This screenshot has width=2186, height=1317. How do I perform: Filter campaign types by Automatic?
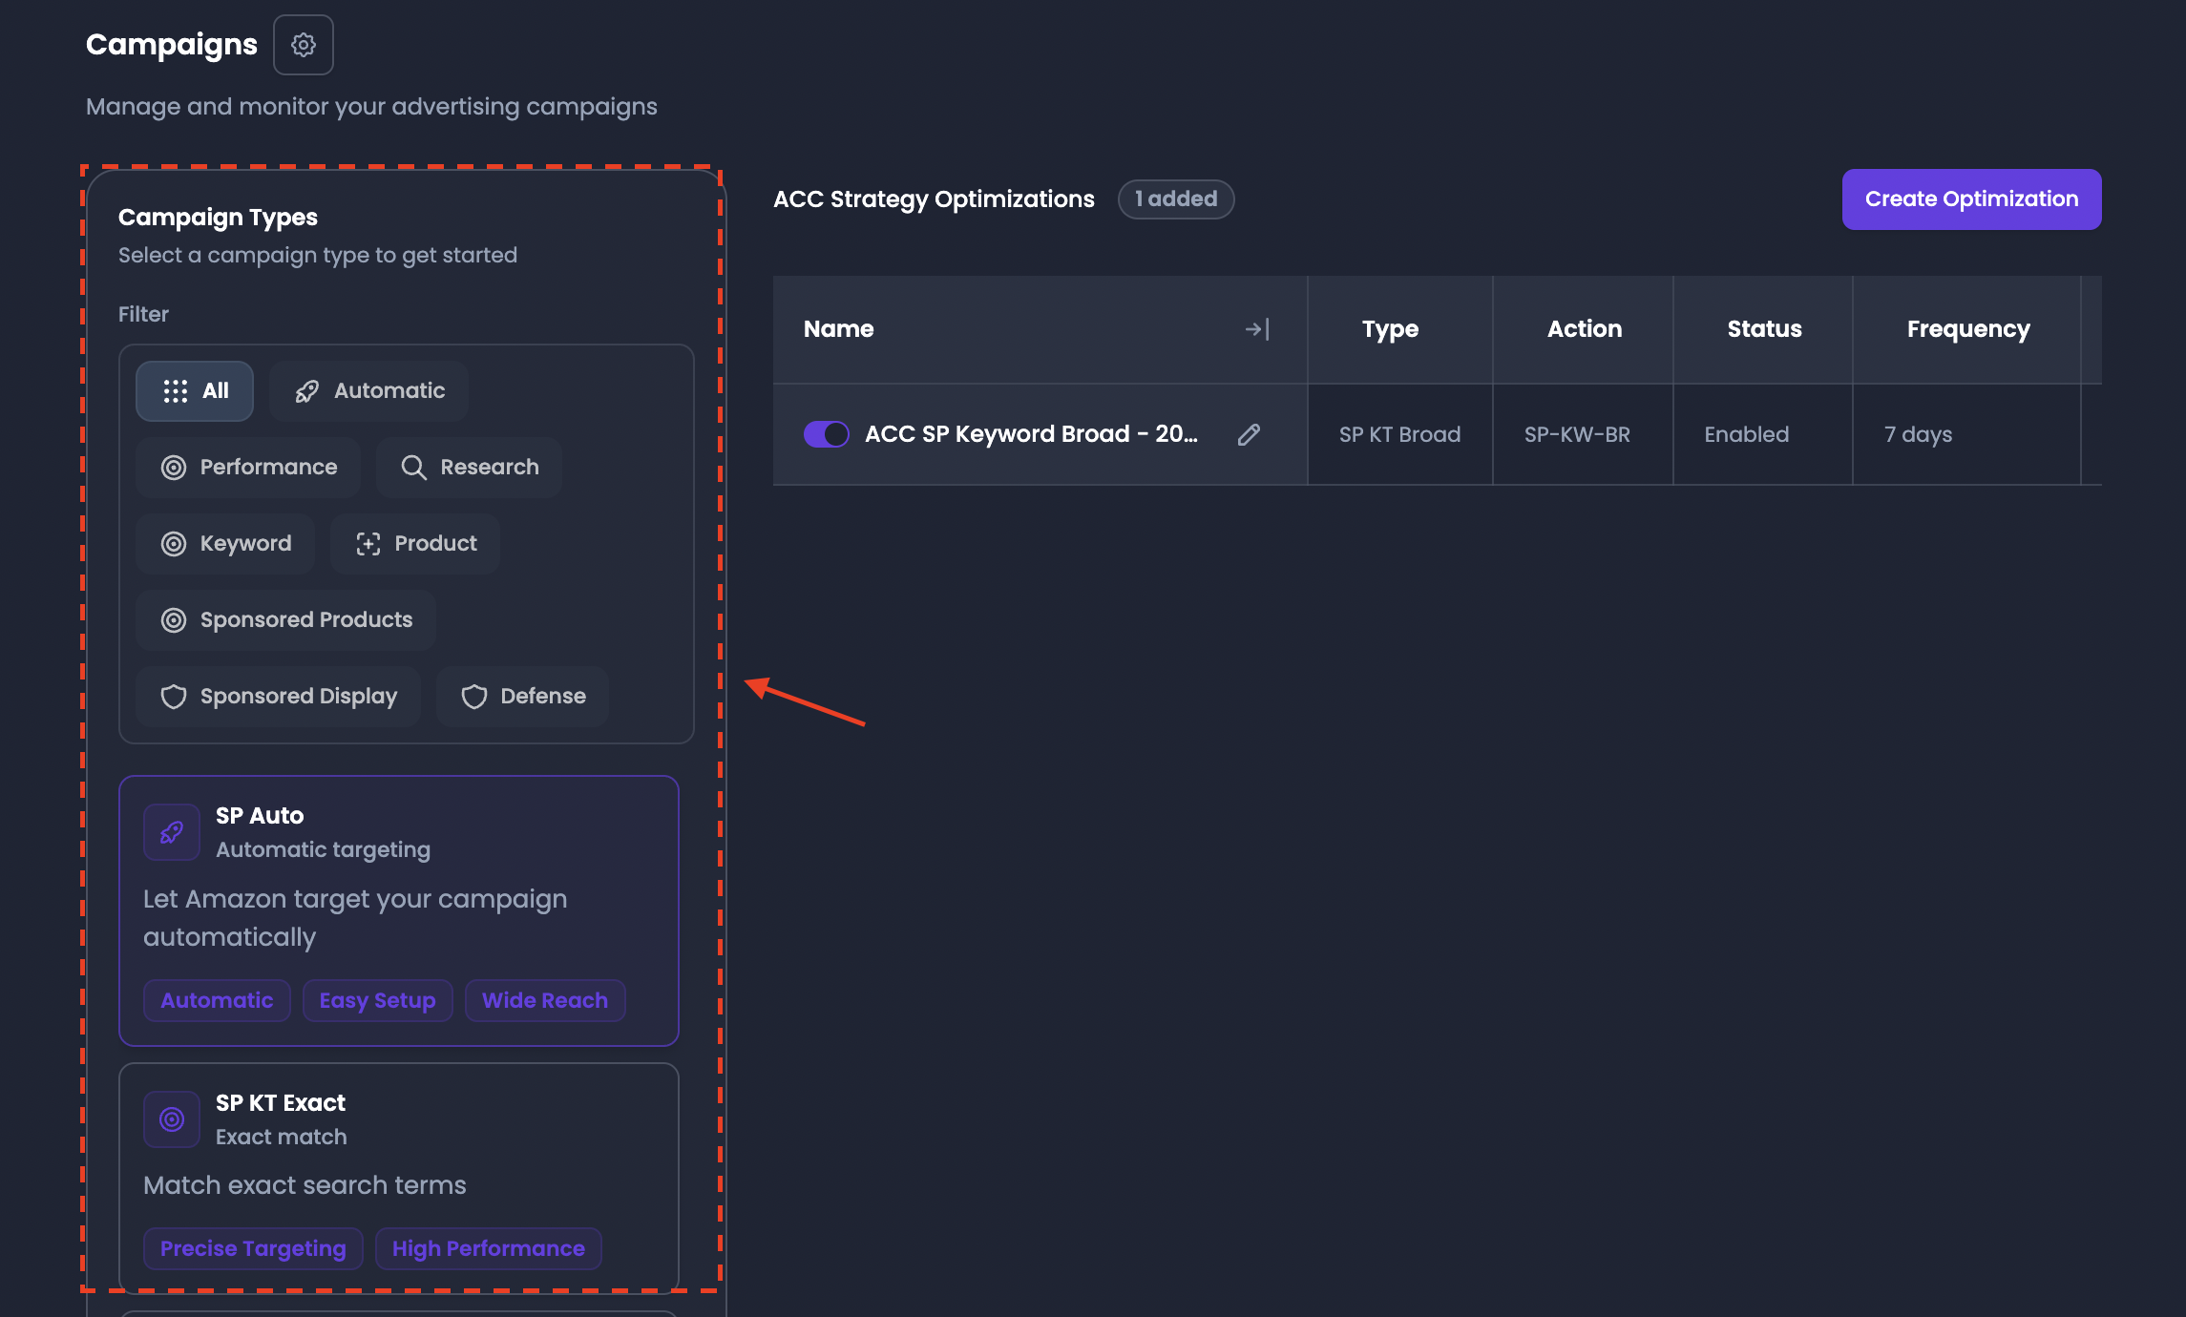(x=369, y=391)
